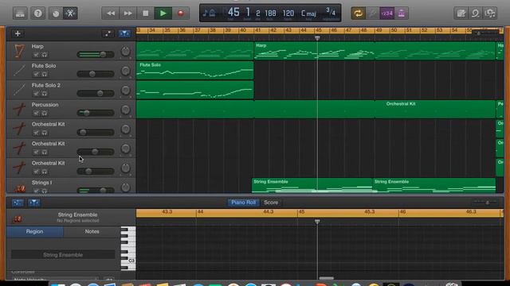This screenshot has height=286, width=510.
Task: Mute the Harp track
Action: [37, 55]
